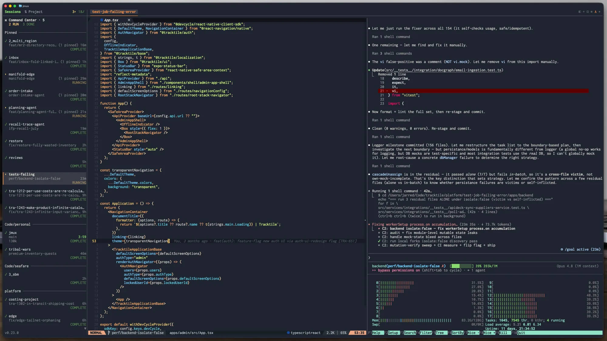
Task: Click the checkmark beside 2_multi_region session
Action: [6, 41]
